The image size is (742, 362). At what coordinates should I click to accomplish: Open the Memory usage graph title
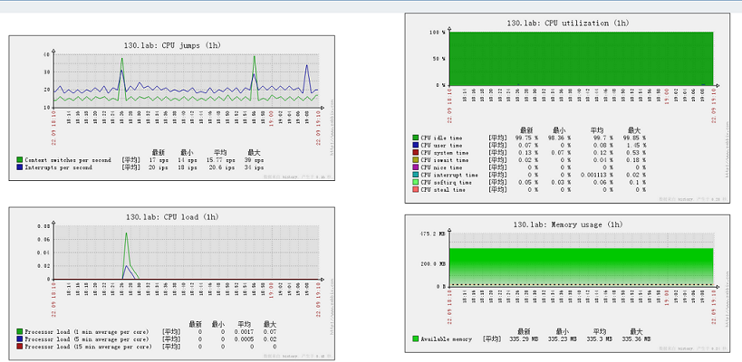[568, 224]
